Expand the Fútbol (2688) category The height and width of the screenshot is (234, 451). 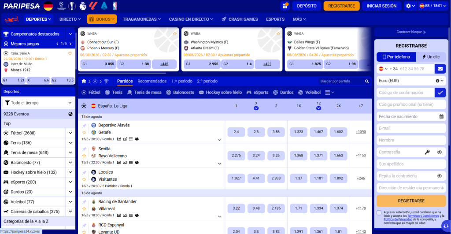(70, 133)
